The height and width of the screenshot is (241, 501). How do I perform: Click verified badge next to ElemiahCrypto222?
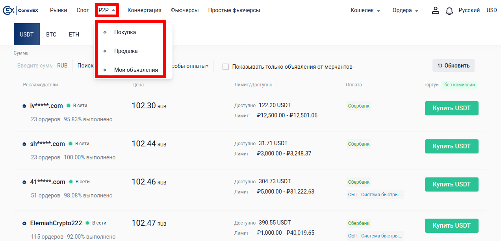(24, 223)
